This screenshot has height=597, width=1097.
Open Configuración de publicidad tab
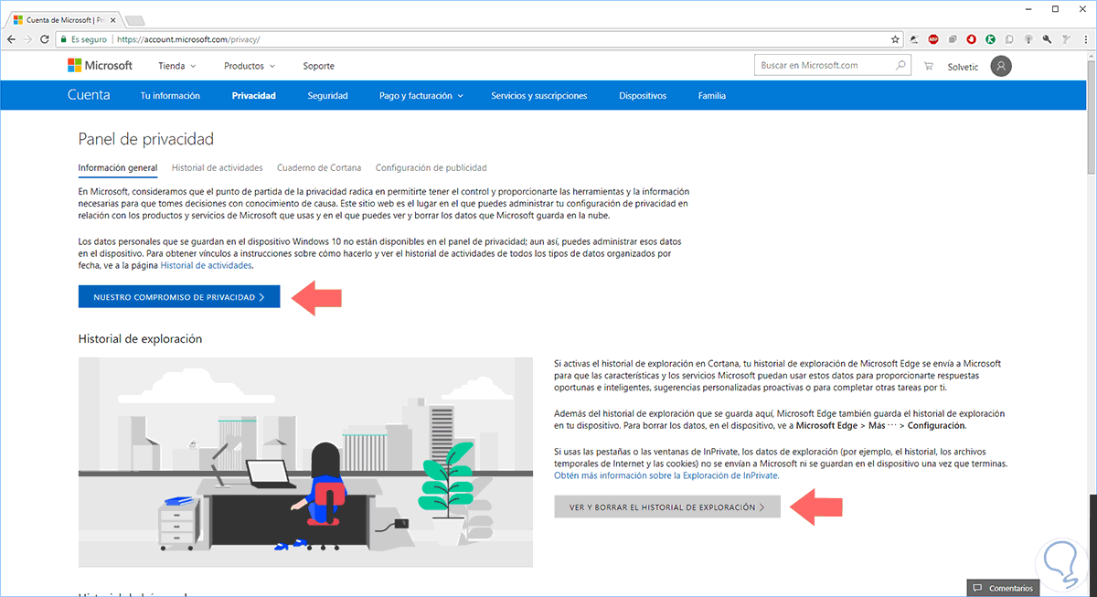(431, 167)
